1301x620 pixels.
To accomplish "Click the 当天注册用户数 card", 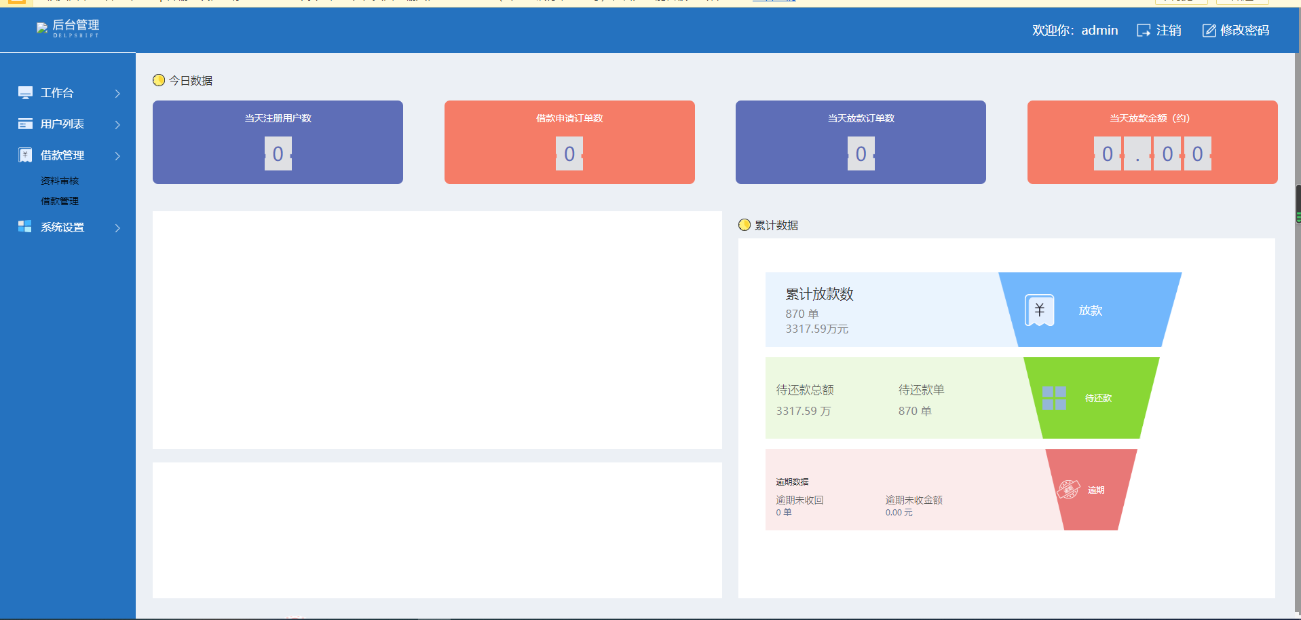I will coord(278,142).
